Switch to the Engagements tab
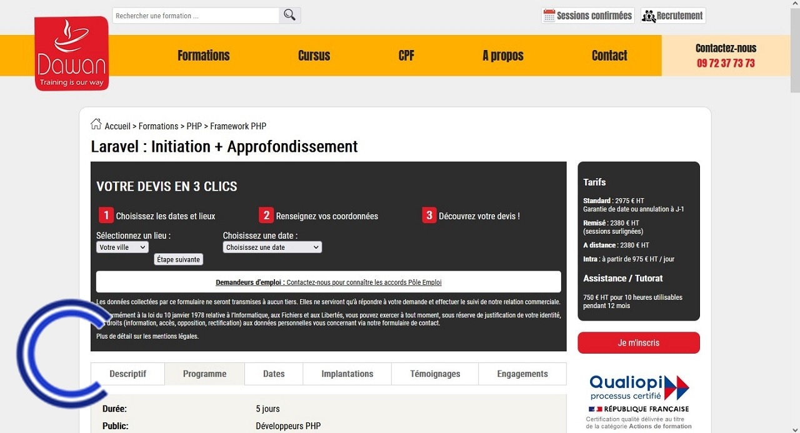This screenshot has width=800, height=433. pos(522,374)
